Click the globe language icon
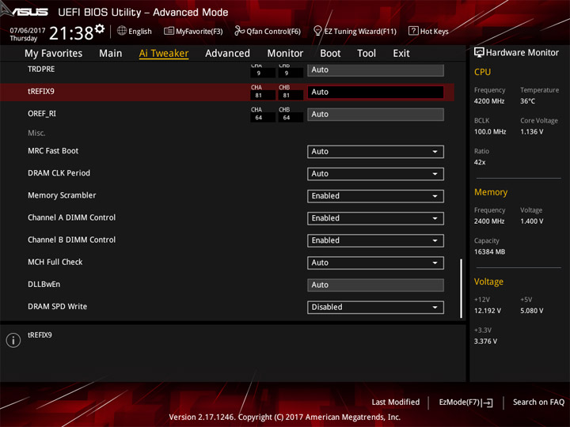The height and width of the screenshot is (427, 570). tap(122, 31)
